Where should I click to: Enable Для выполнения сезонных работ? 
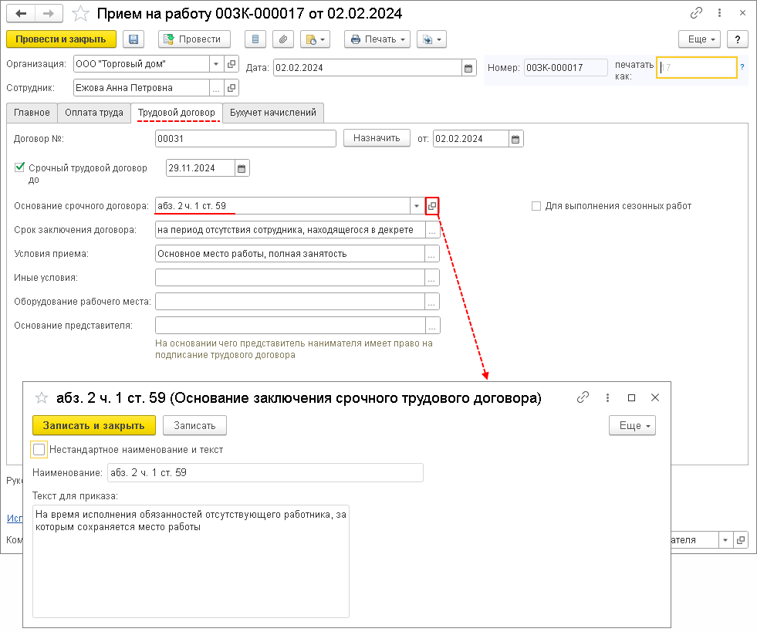pos(536,206)
